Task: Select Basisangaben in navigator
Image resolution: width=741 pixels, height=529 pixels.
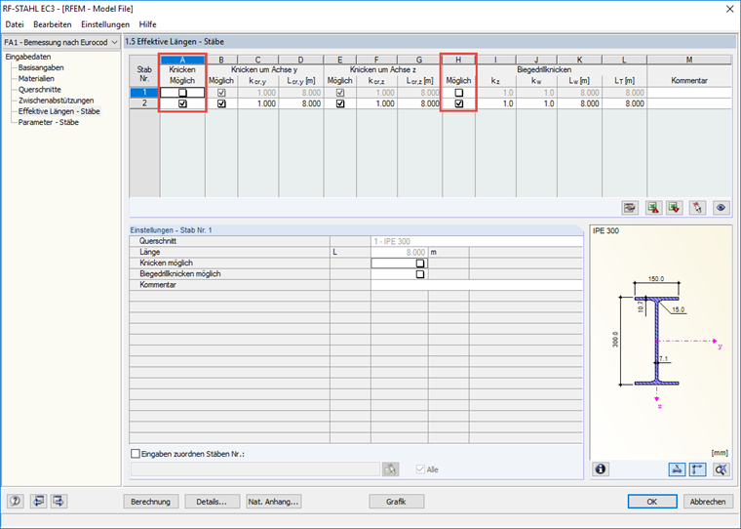Action: pyautogui.click(x=41, y=67)
